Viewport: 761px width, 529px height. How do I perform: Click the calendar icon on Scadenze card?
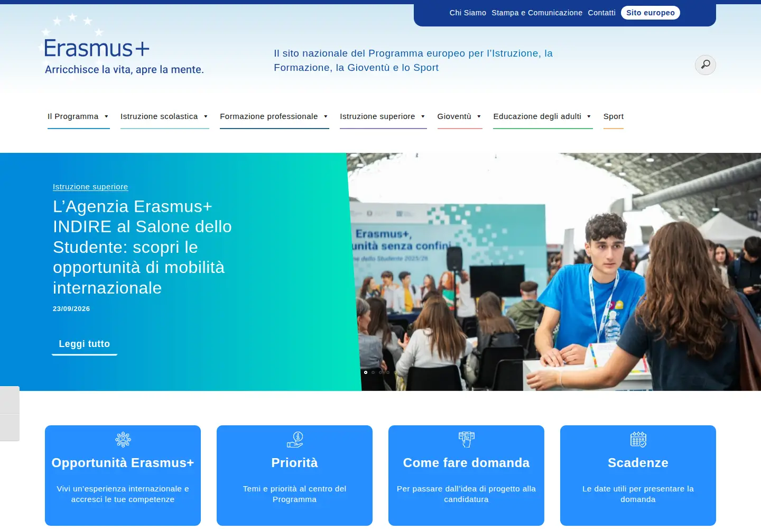tap(638, 440)
